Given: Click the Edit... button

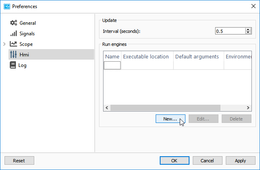Looking at the screenshot, I should coord(203,118).
